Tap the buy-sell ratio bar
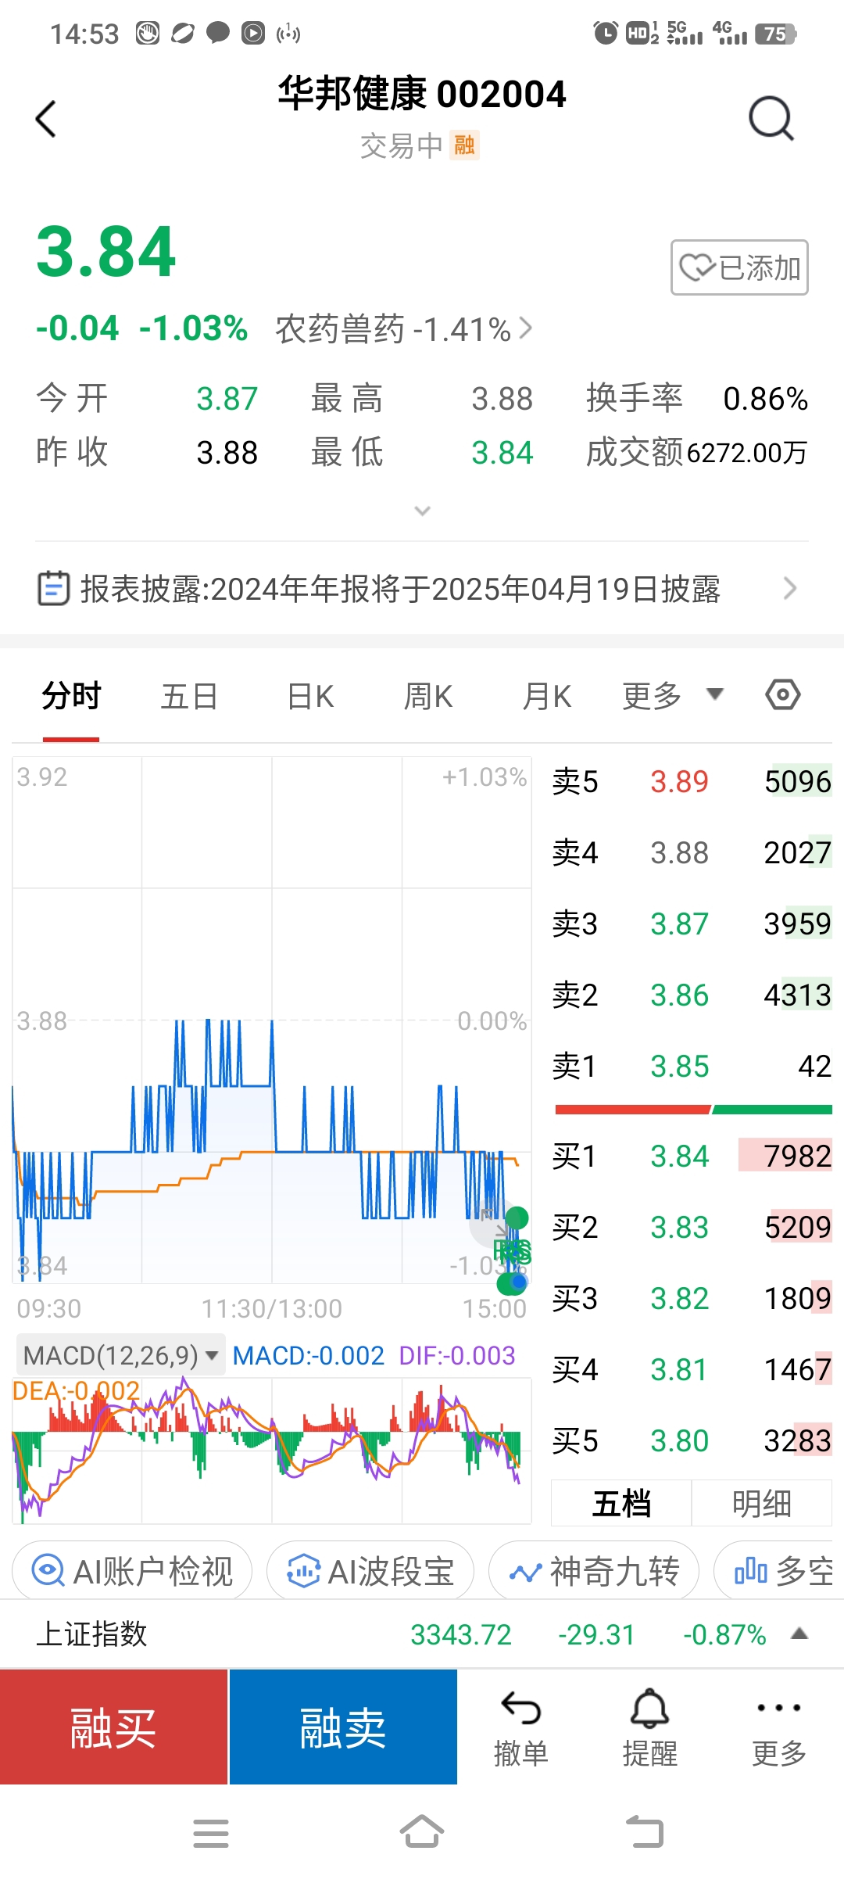844x1883 pixels. (693, 1110)
